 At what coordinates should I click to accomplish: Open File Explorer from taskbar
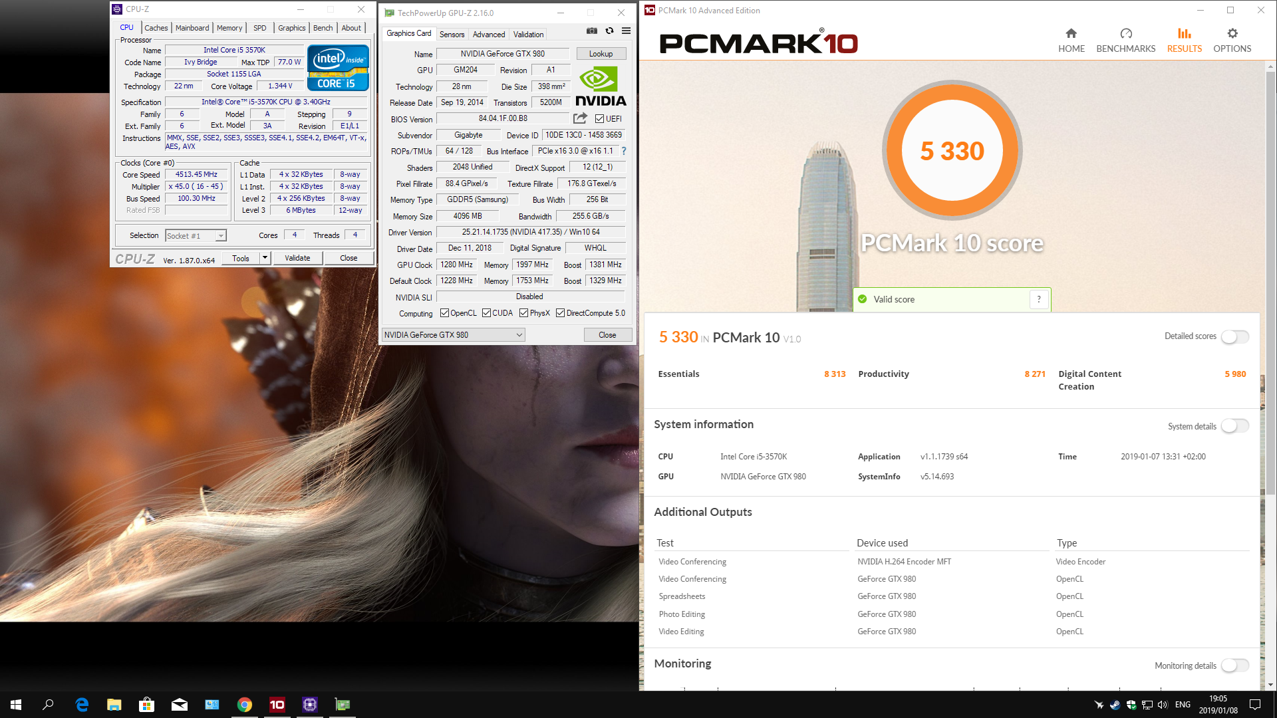[114, 705]
